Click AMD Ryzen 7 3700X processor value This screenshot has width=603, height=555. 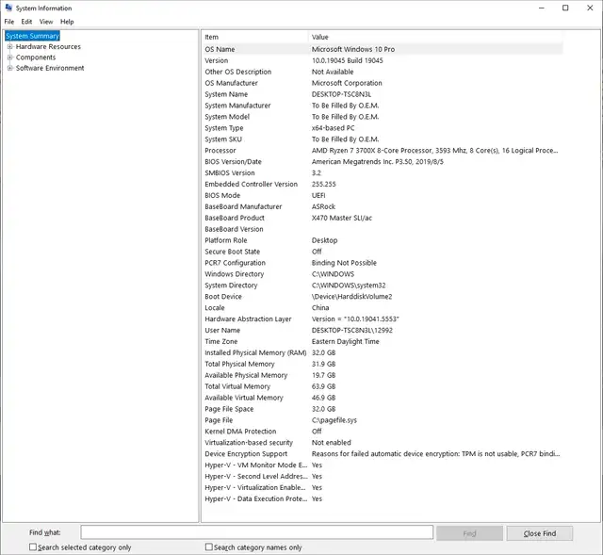(434, 151)
